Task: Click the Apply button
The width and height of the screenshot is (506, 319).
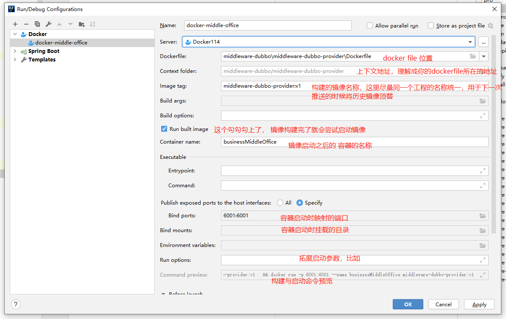Action: point(479,304)
